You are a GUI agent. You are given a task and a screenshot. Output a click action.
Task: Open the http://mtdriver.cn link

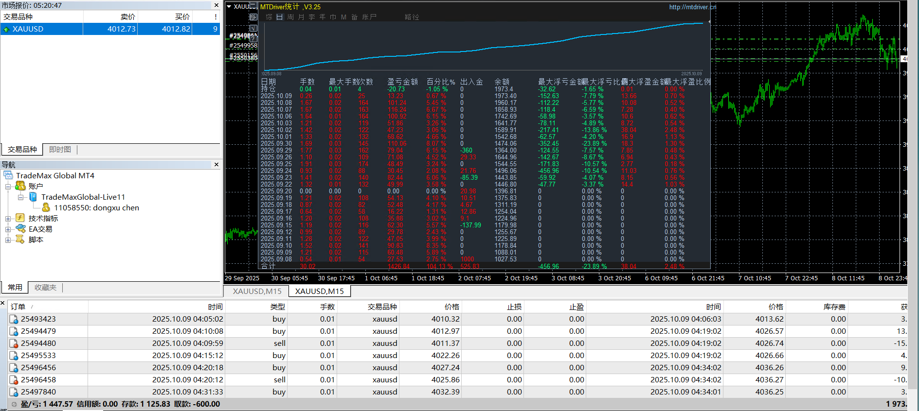(x=693, y=7)
